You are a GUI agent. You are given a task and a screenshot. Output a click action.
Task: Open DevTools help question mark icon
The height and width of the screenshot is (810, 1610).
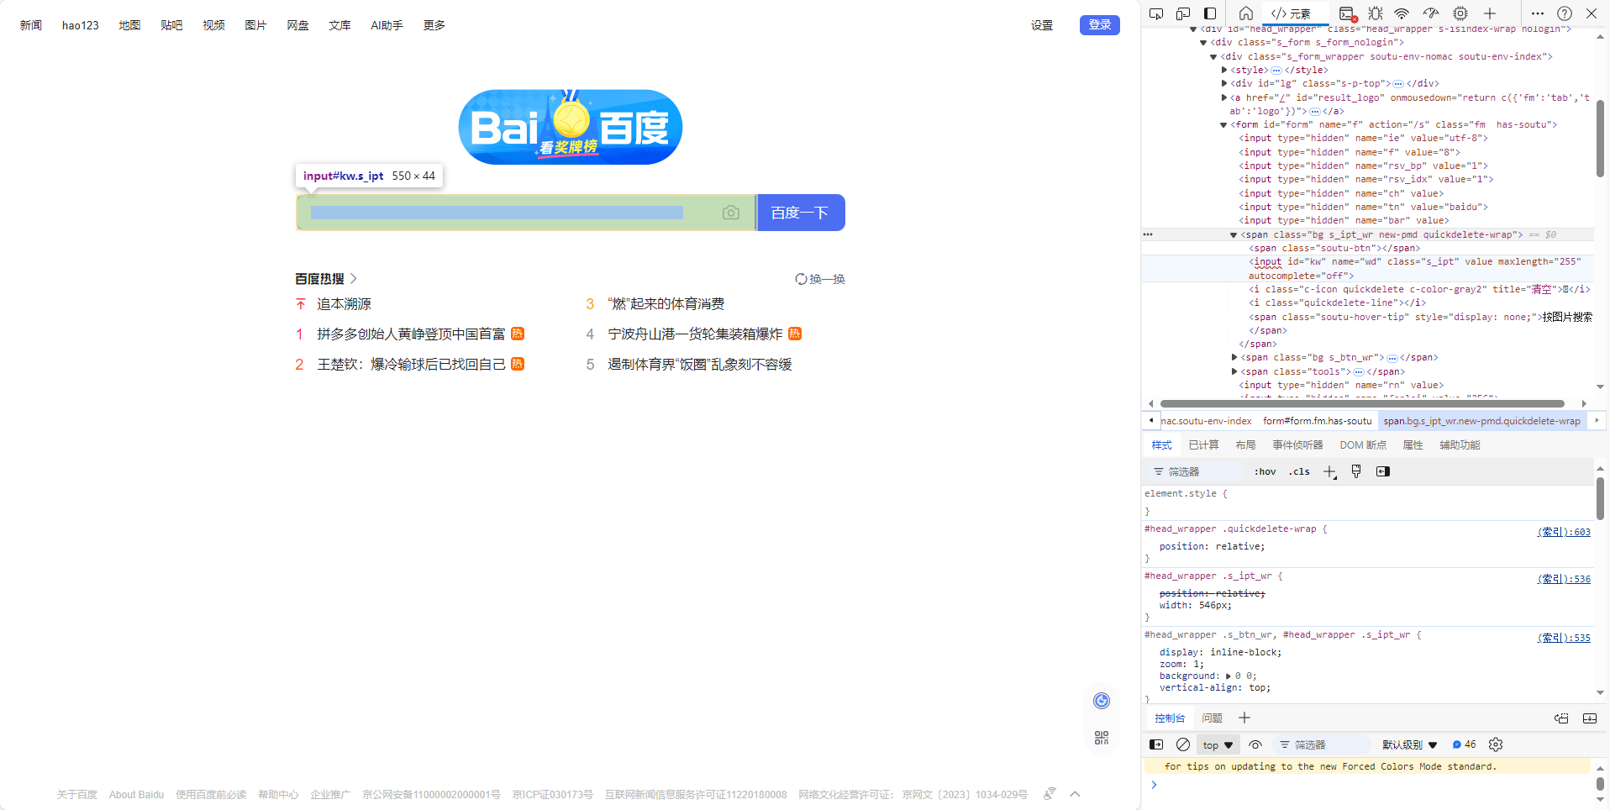pyautogui.click(x=1565, y=13)
